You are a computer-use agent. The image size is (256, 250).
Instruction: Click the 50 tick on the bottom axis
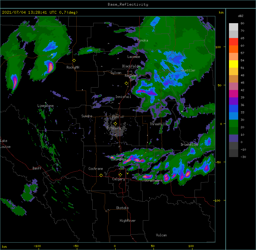153,246
